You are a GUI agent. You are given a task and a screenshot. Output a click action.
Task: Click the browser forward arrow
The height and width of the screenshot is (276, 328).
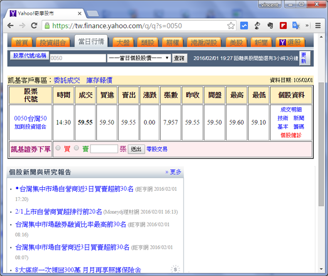click(22, 26)
